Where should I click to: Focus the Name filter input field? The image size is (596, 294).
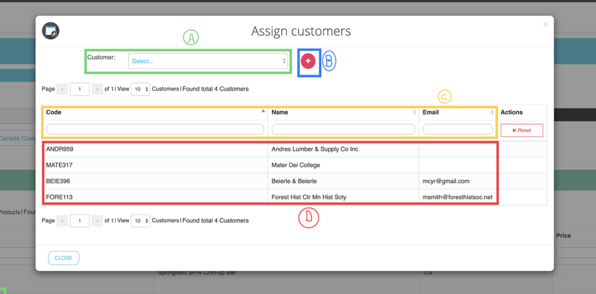(343, 129)
